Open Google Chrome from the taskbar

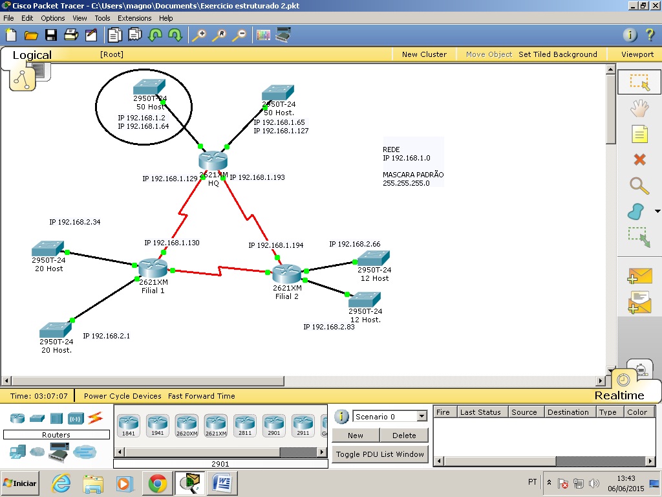(x=158, y=483)
